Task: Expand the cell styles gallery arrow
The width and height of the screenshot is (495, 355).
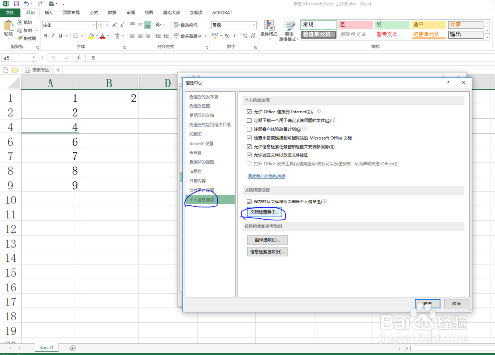Action: click(487, 37)
